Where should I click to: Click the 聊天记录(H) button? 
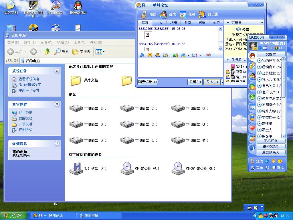coord(148,82)
